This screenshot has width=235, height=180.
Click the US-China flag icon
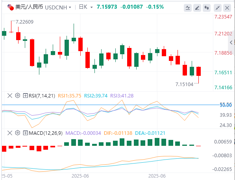[11, 7]
